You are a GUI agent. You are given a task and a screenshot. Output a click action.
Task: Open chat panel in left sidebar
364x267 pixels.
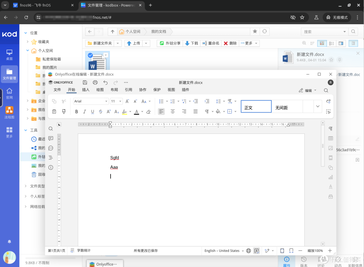(x=51, y=148)
